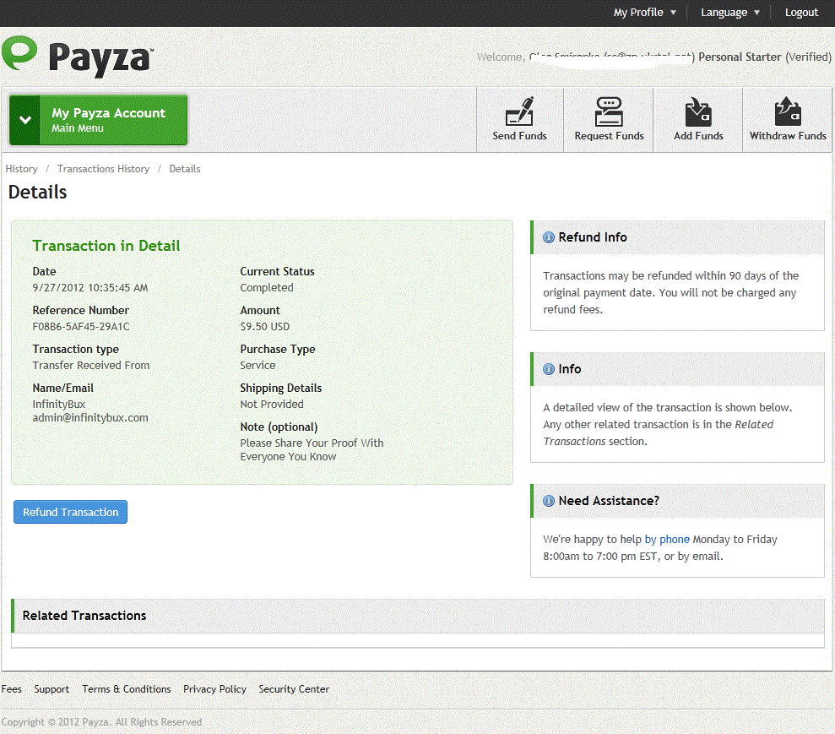Open My Payza Account Main Menu

click(99, 120)
